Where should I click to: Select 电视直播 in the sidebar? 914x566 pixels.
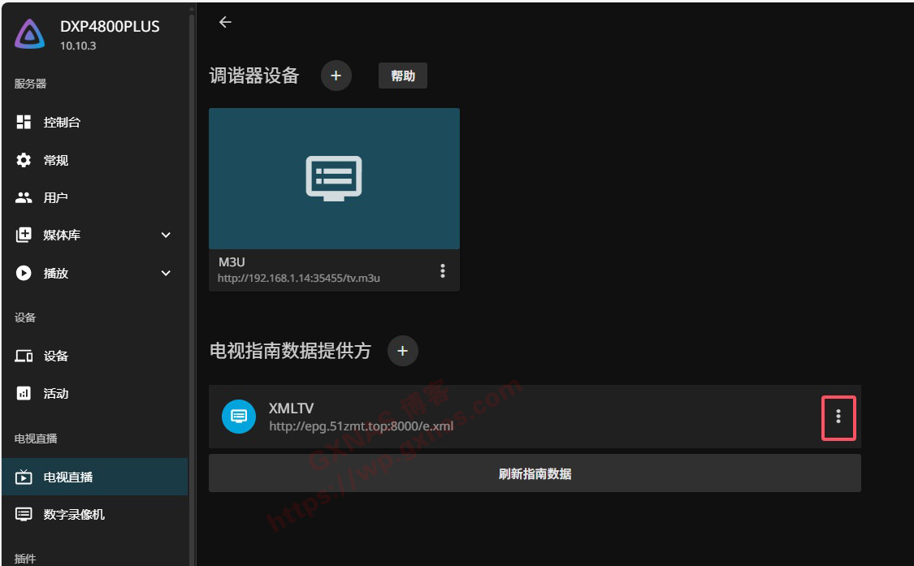[x=68, y=477]
